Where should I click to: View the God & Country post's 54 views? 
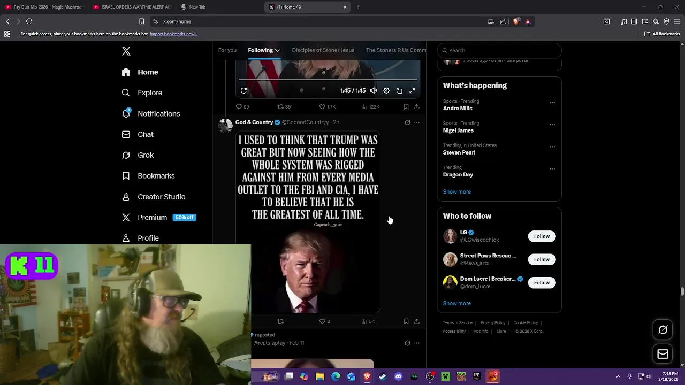click(x=368, y=321)
